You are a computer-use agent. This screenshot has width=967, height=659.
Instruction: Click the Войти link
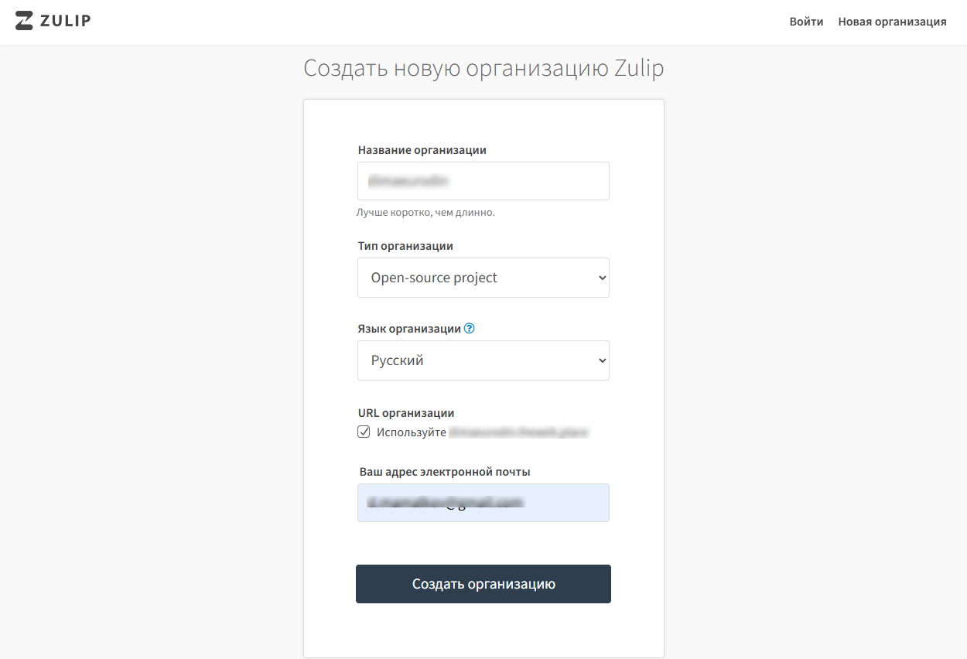pos(806,22)
